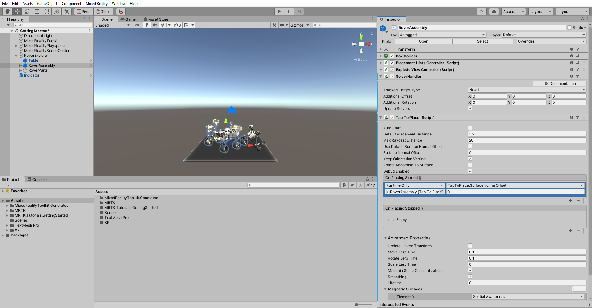Open the Tag dropdown showing Untagged
The image size is (592, 308).
click(442, 35)
